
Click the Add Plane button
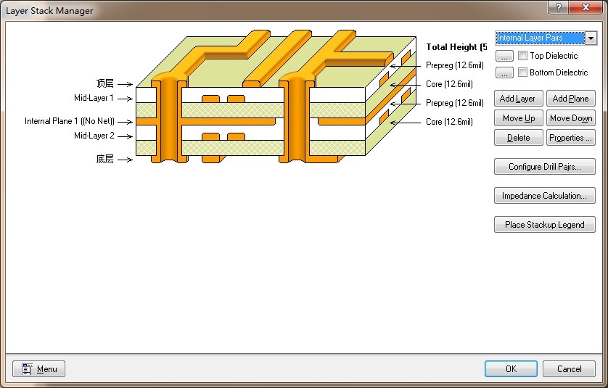pos(570,99)
